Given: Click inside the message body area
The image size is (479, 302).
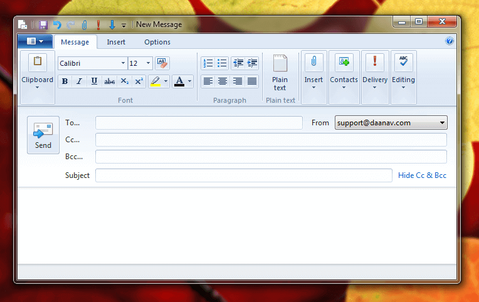Looking at the screenshot, I should pyautogui.click(x=237, y=226).
